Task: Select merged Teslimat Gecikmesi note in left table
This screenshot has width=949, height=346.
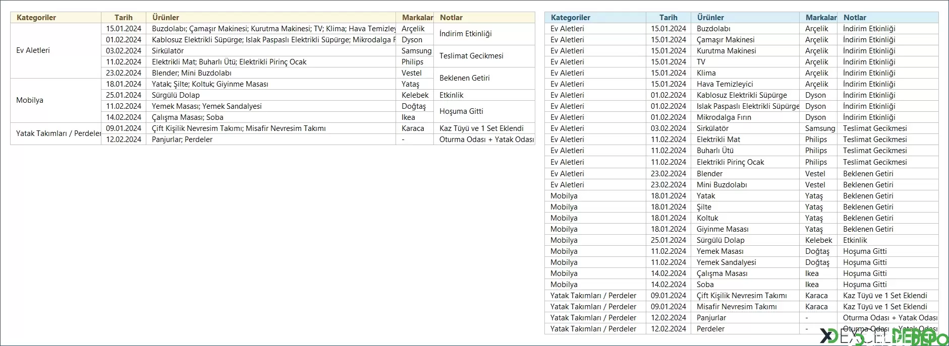Action: (x=484, y=56)
